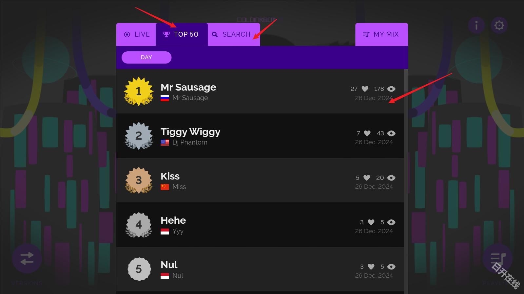Click the heart icon on Mr Sausage
Screen dimensions: 524x294
pos(365,89)
